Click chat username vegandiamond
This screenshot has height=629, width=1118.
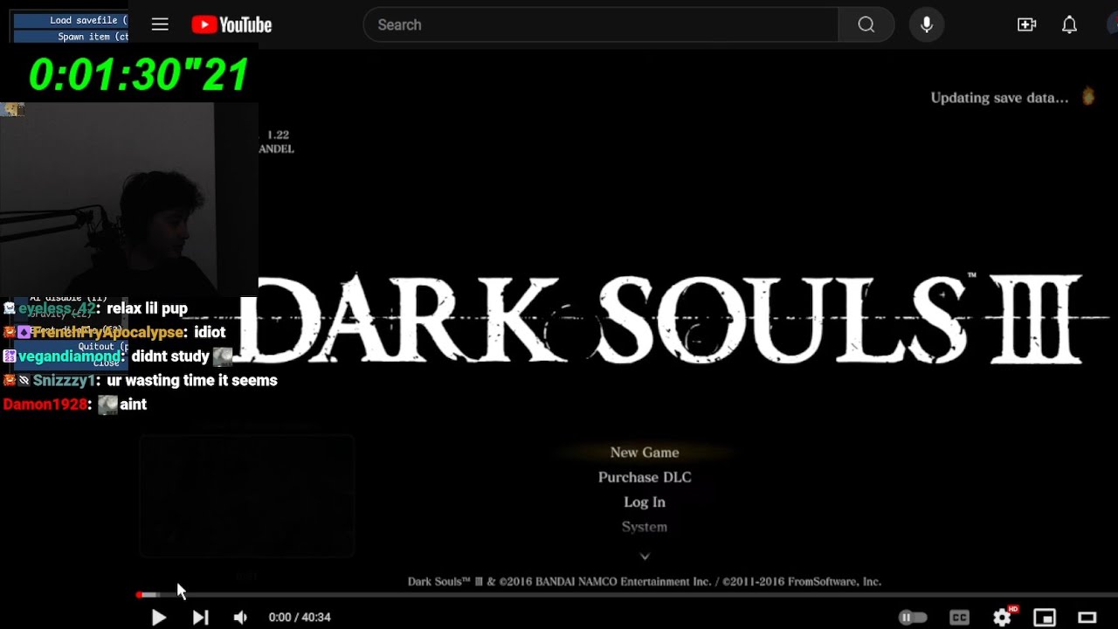click(70, 356)
